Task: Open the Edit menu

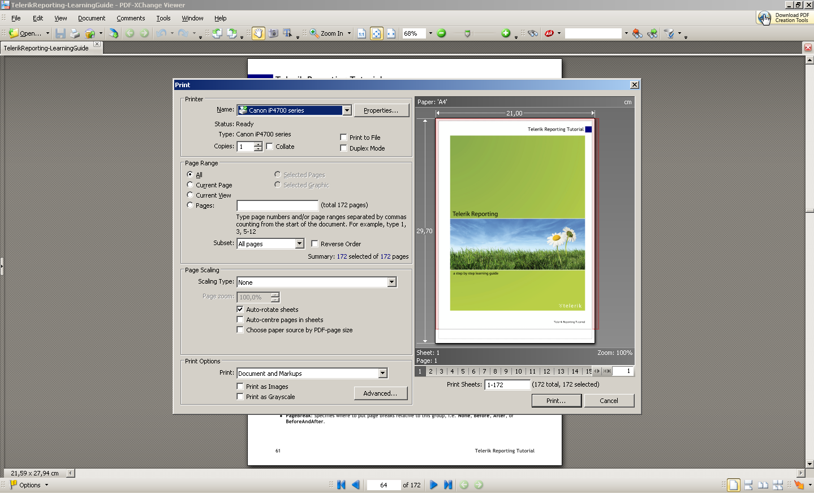Action: (38, 18)
